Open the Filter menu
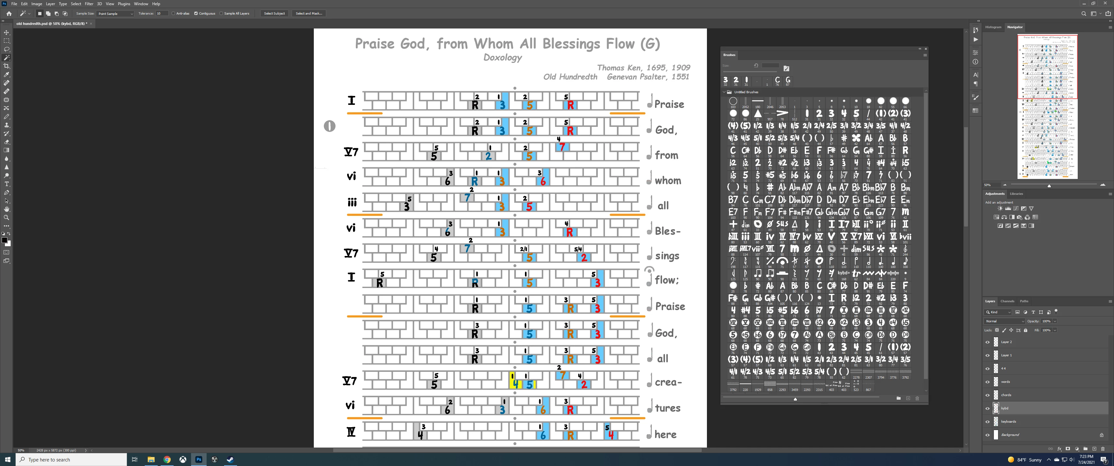This screenshot has width=1114, height=466. pos(89,4)
